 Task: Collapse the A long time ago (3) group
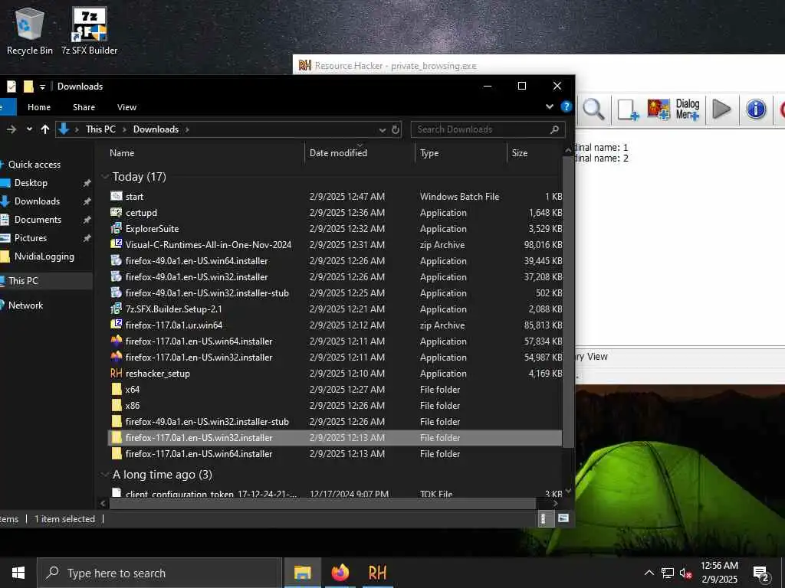click(105, 475)
